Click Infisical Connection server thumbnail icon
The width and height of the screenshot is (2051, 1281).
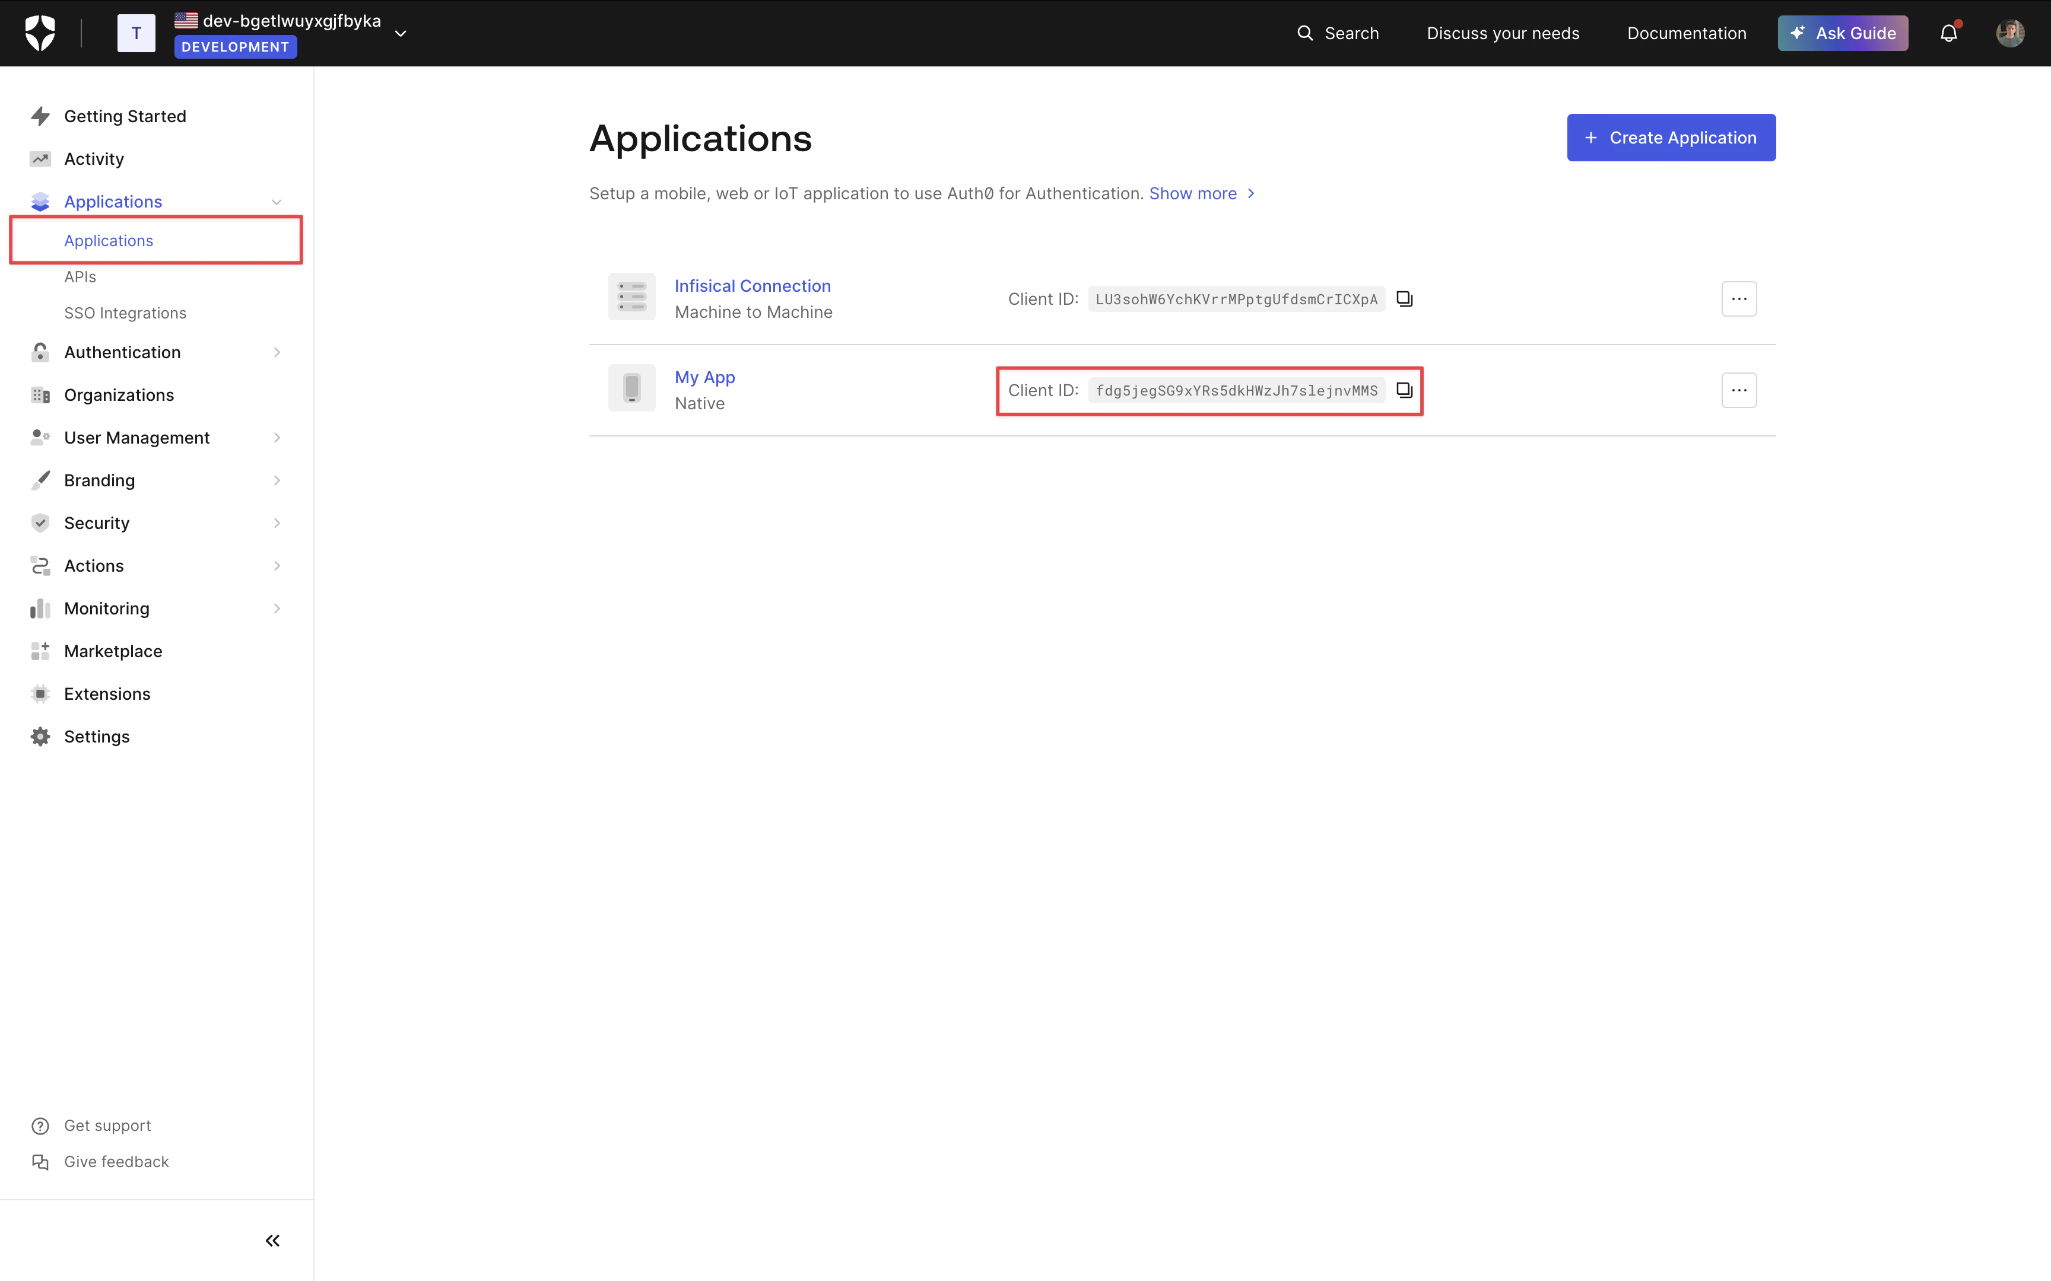point(631,297)
